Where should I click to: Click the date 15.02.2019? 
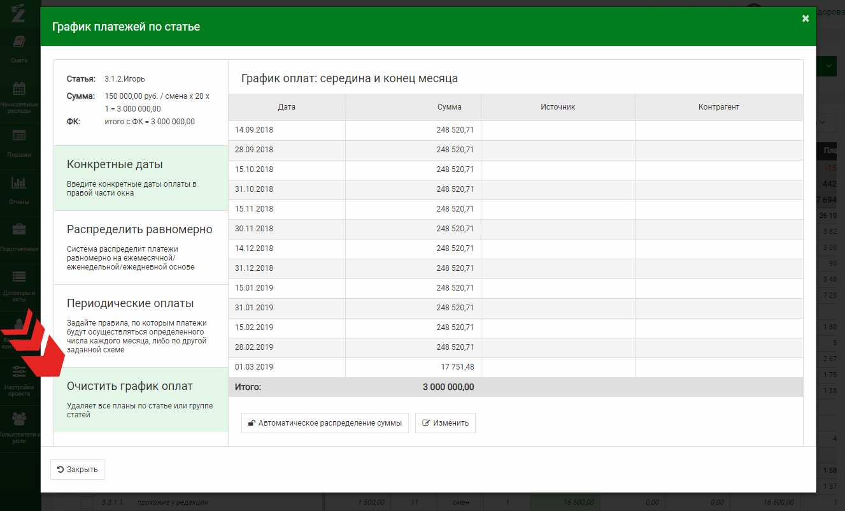point(254,327)
